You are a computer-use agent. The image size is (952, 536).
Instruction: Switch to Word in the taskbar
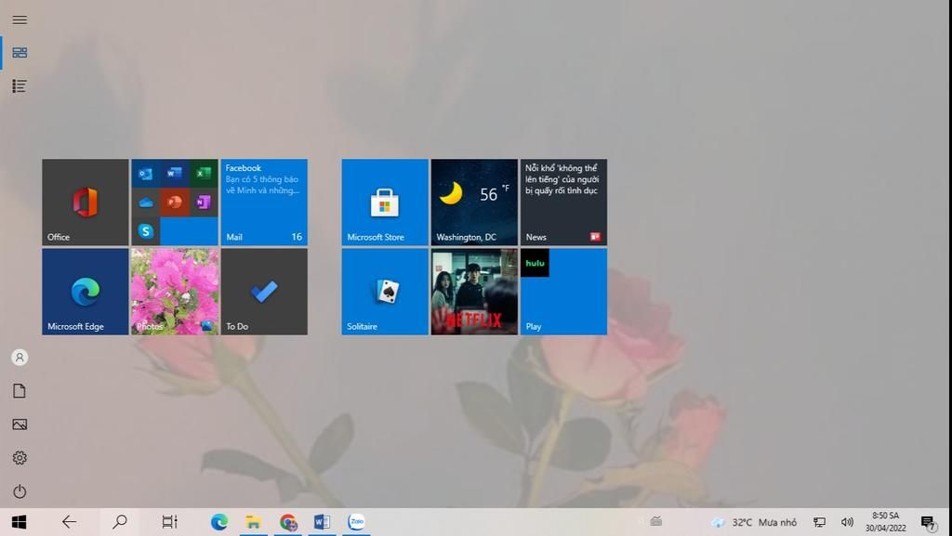tap(322, 522)
